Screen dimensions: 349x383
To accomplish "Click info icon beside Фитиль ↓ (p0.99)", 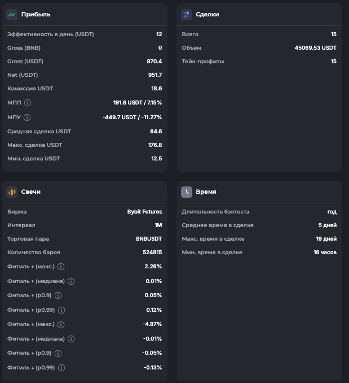I will point(61,368).
